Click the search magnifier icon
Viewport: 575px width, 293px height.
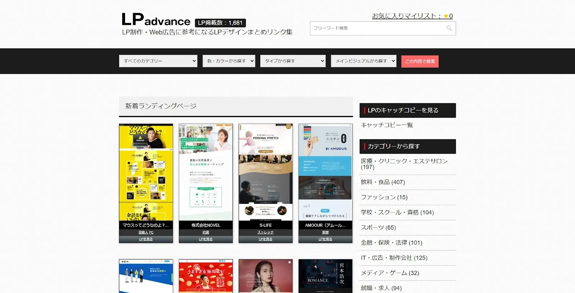pos(449,28)
